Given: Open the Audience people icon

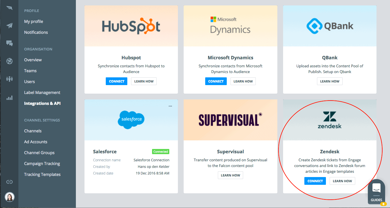Looking at the screenshot, I should pos(9,79).
